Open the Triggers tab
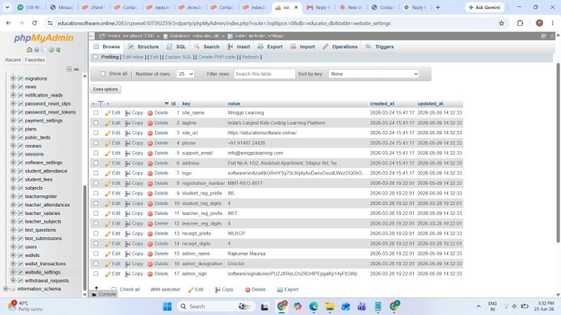The width and height of the screenshot is (561, 315). pyautogui.click(x=379, y=47)
